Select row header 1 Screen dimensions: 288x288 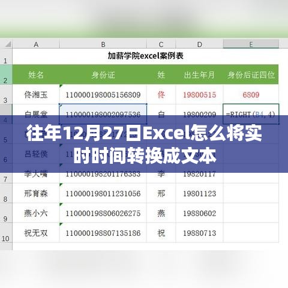tap(6, 56)
